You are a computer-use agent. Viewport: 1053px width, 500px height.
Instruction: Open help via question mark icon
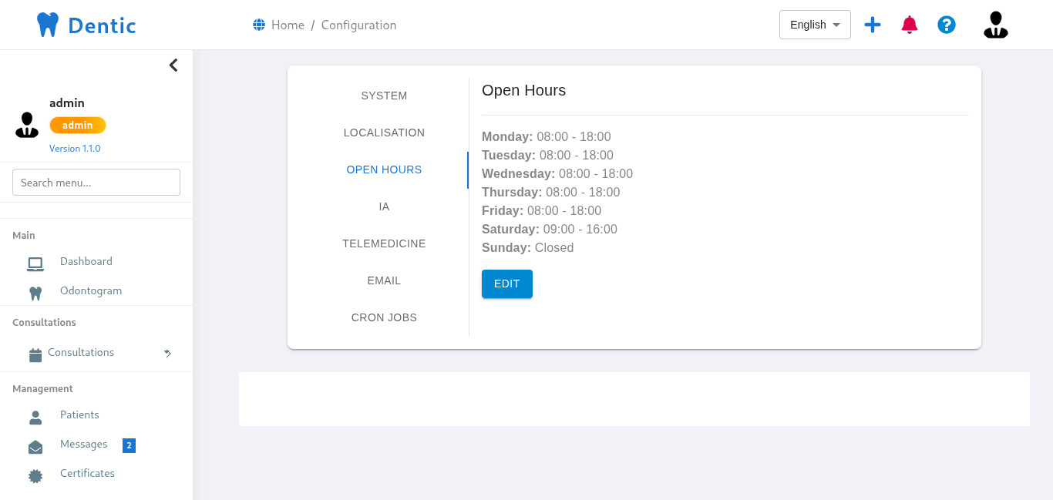[x=947, y=25]
